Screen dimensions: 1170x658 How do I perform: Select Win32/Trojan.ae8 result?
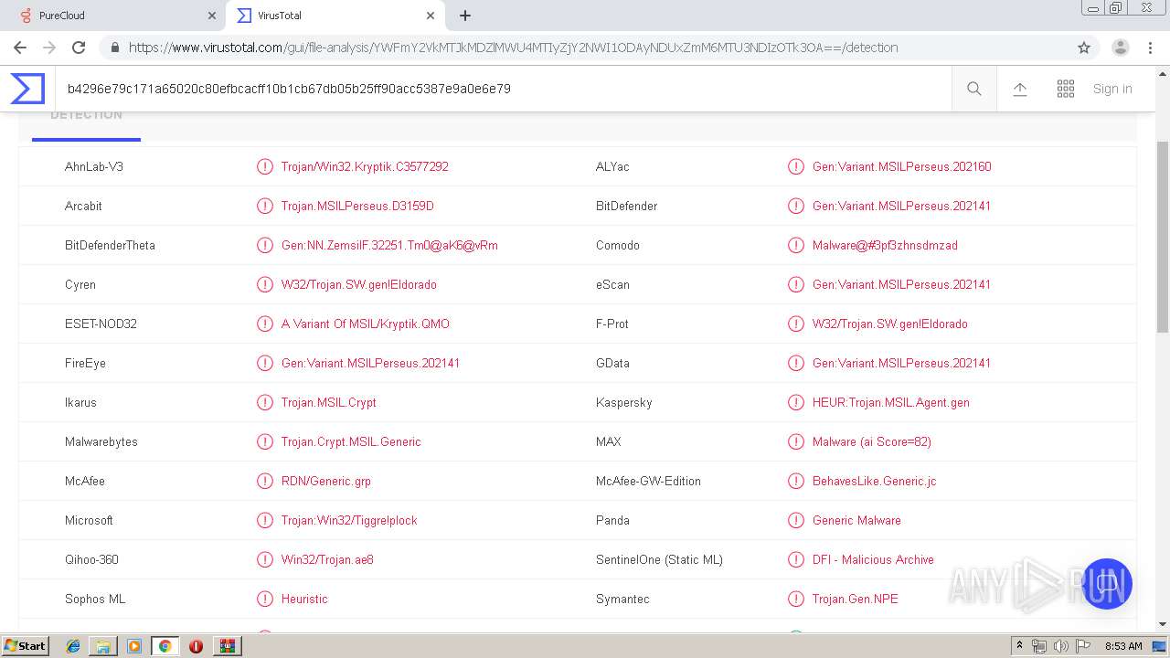pyautogui.click(x=327, y=559)
